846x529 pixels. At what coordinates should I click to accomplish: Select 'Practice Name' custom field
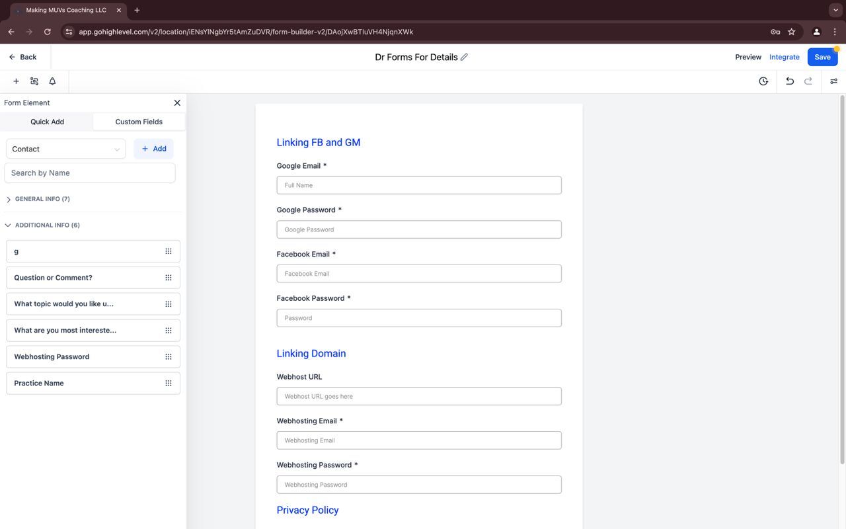(93, 384)
